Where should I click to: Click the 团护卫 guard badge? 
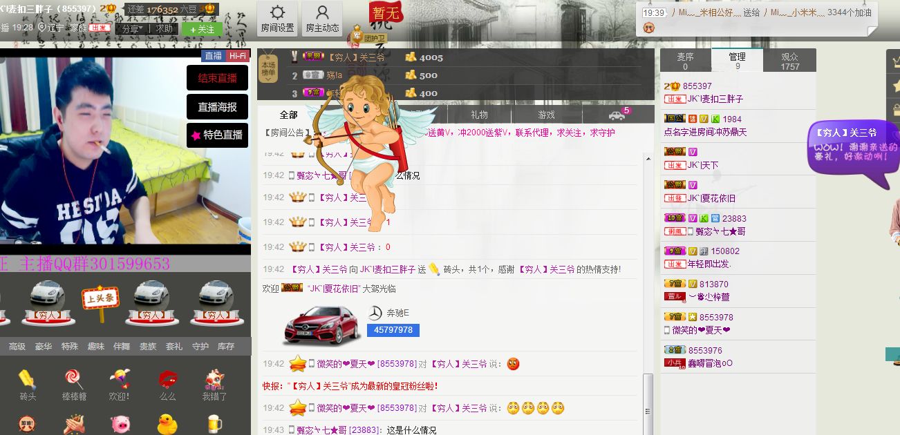369,35
